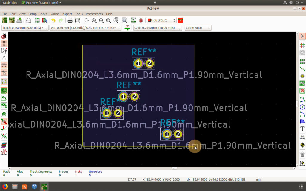The height and width of the screenshot is (191, 306).
Task: Open the Preferences menu
Action: (94, 14)
